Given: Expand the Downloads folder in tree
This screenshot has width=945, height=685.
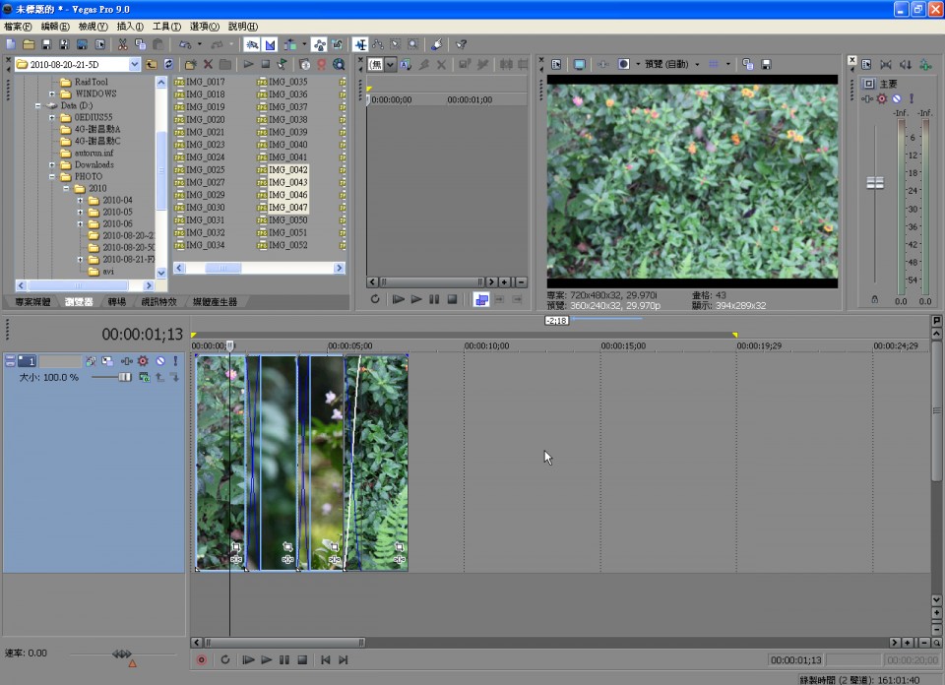Looking at the screenshot, I should (x=52, y=165).
